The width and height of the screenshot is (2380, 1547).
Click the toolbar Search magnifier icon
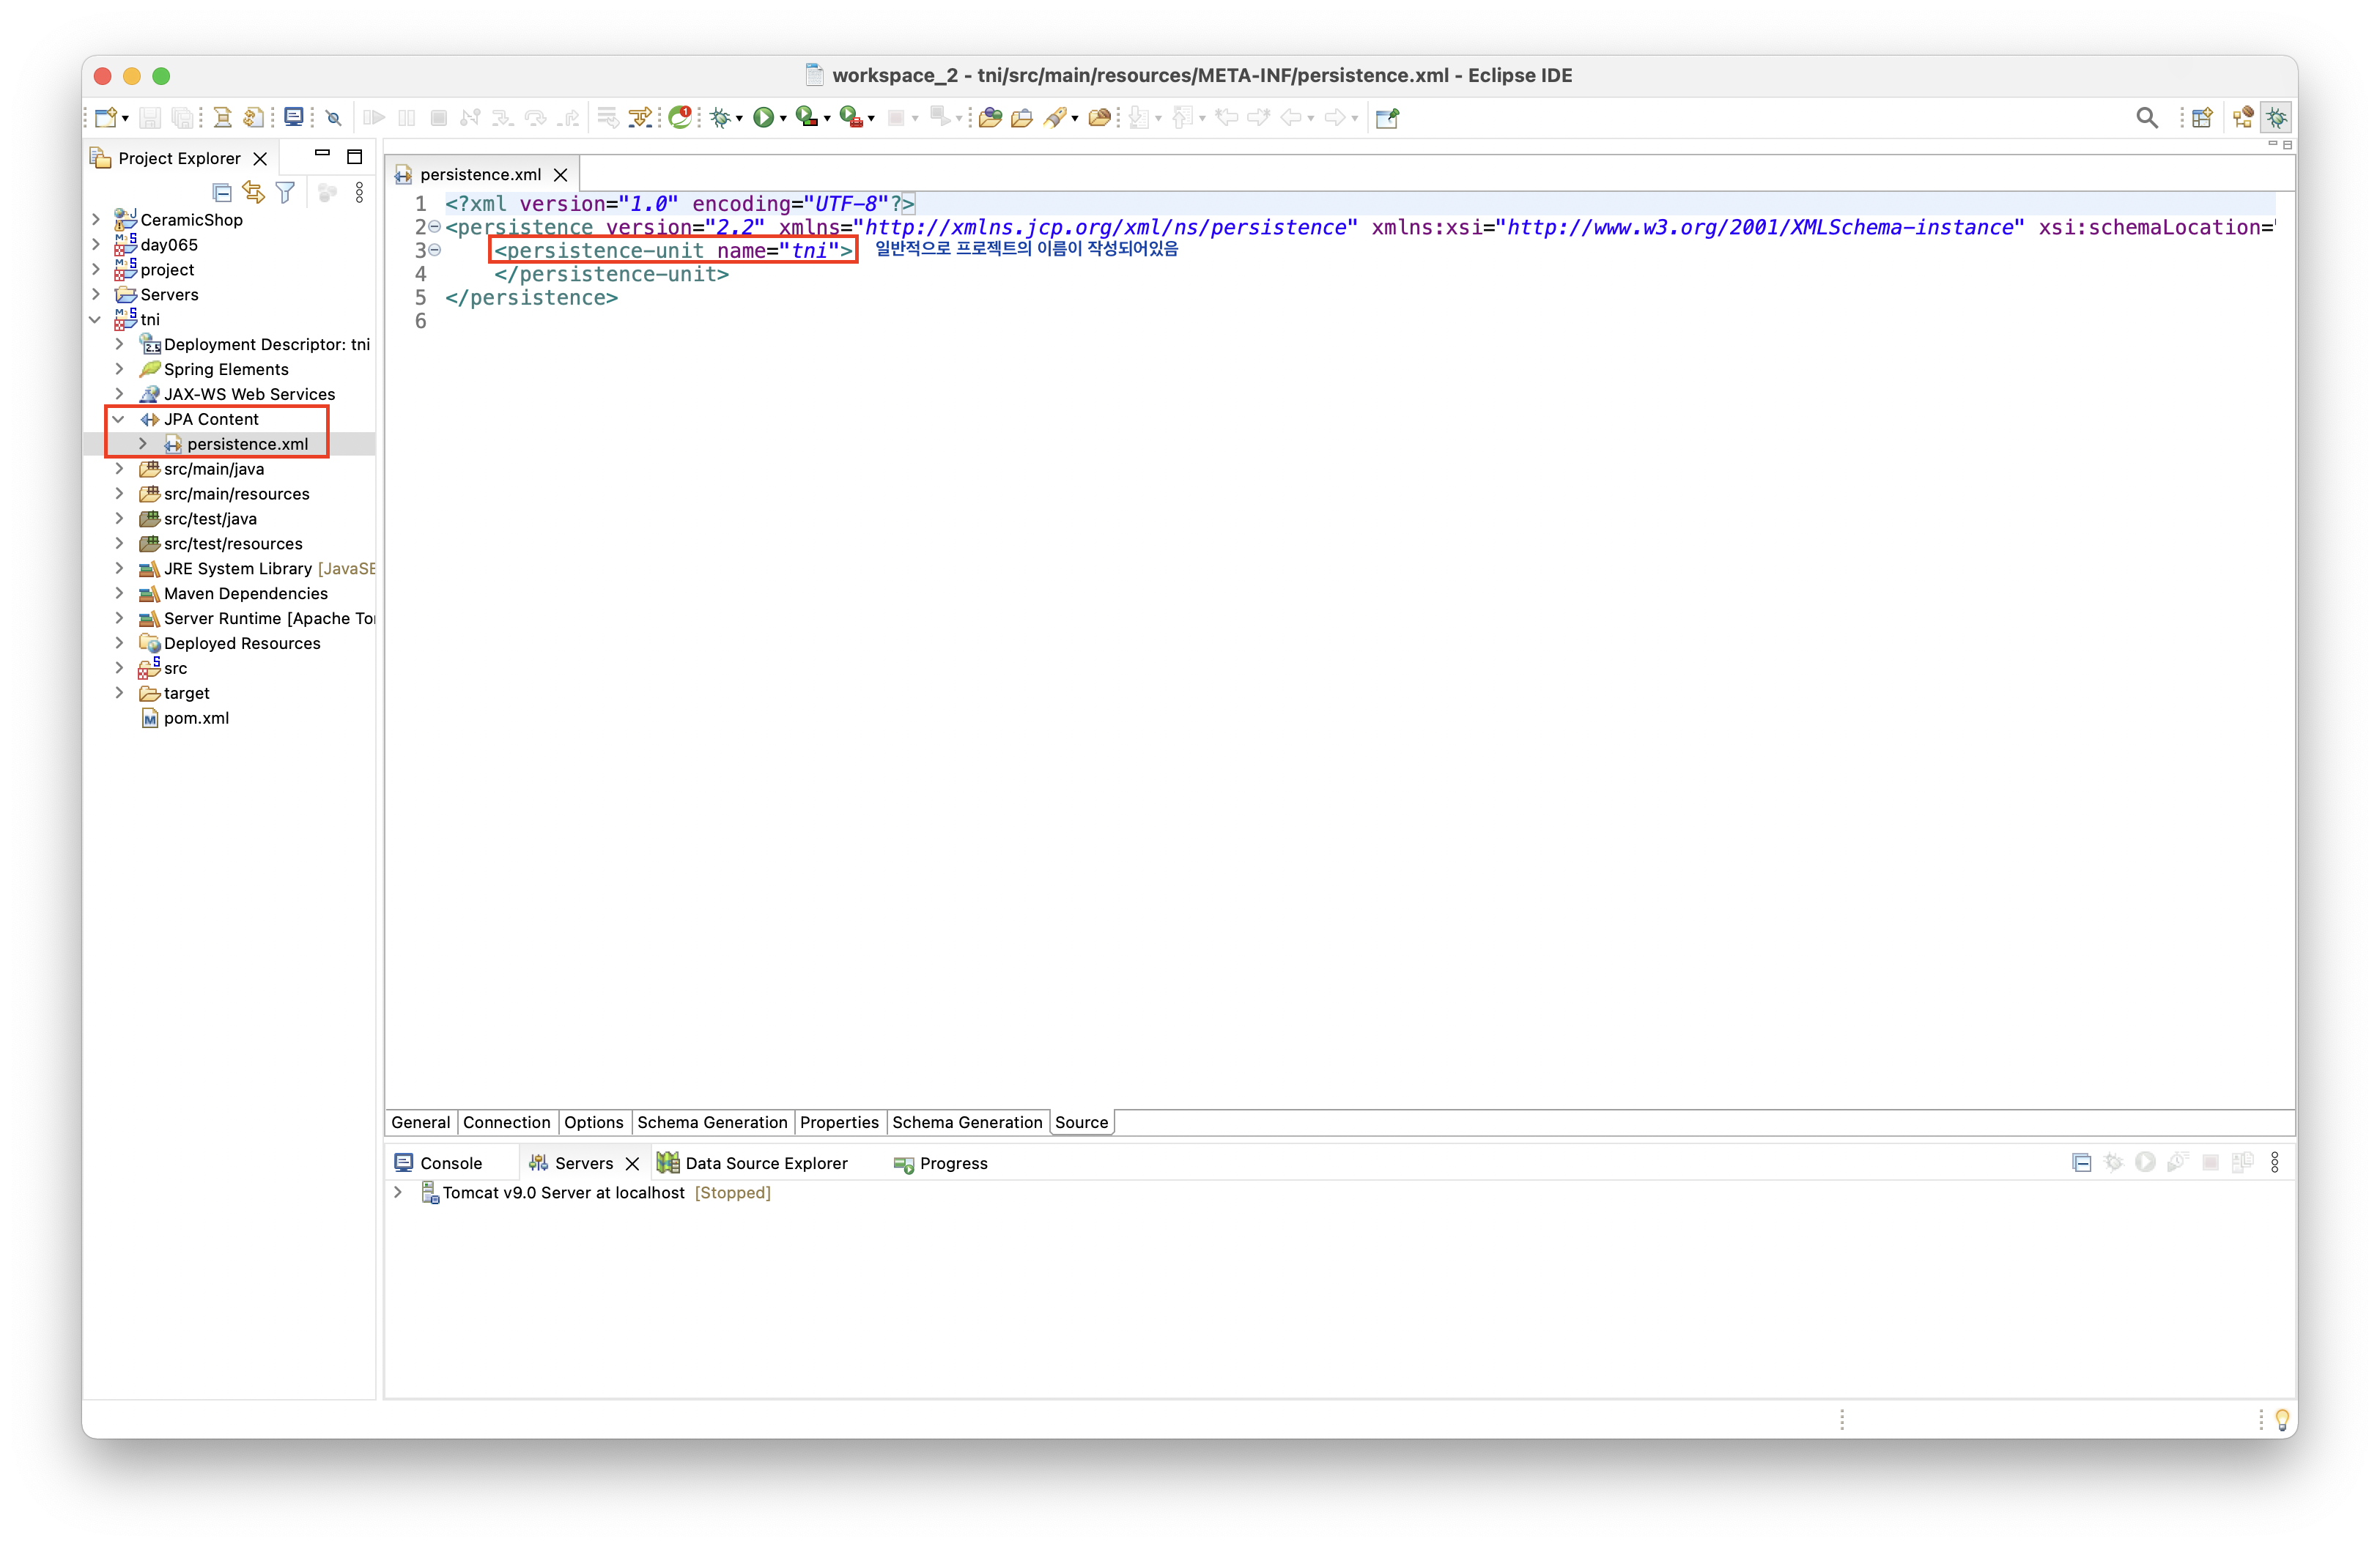point(2146,118)
